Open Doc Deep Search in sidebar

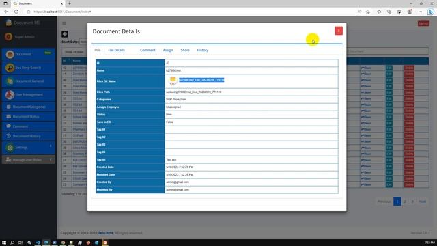click(29, 68)
